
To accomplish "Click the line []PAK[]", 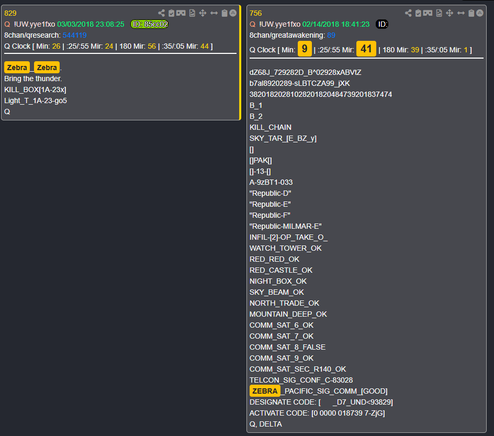I will point(261,160).
